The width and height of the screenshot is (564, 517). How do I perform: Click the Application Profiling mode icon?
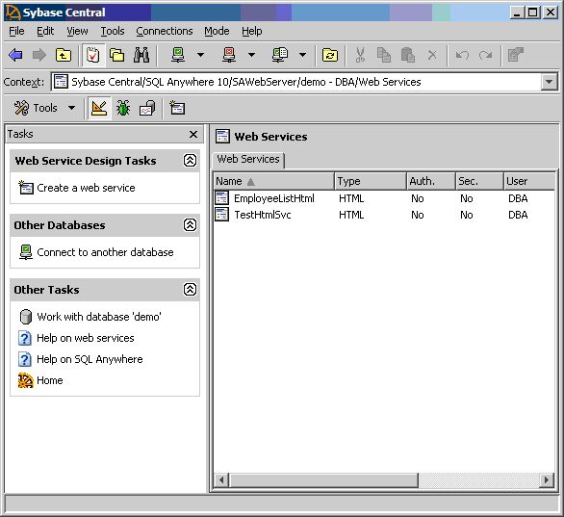147,108
